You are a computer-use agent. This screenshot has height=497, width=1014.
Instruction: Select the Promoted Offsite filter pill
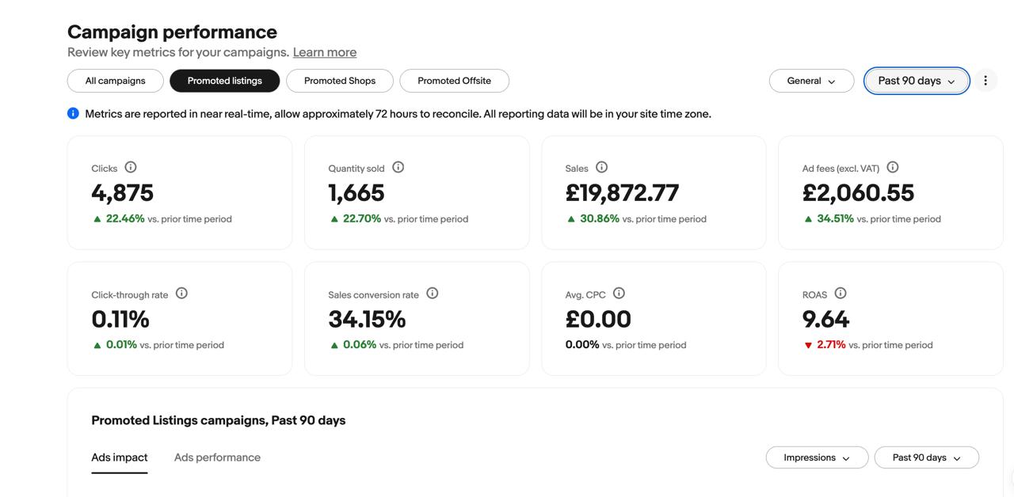[455, 81]
